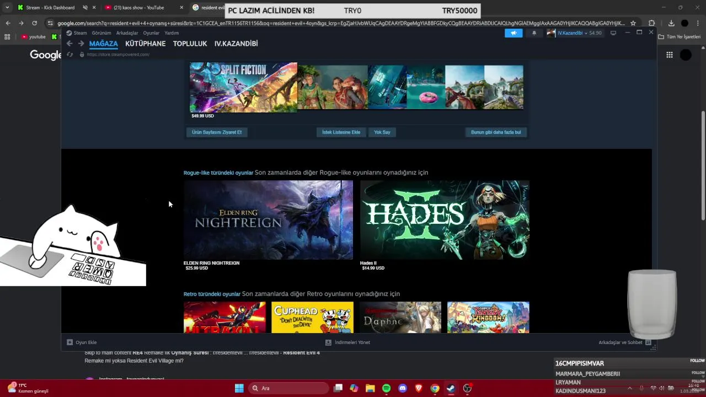The image size is (706, 397).
Task: Open Discord from the taskbar
Action: 403,388
